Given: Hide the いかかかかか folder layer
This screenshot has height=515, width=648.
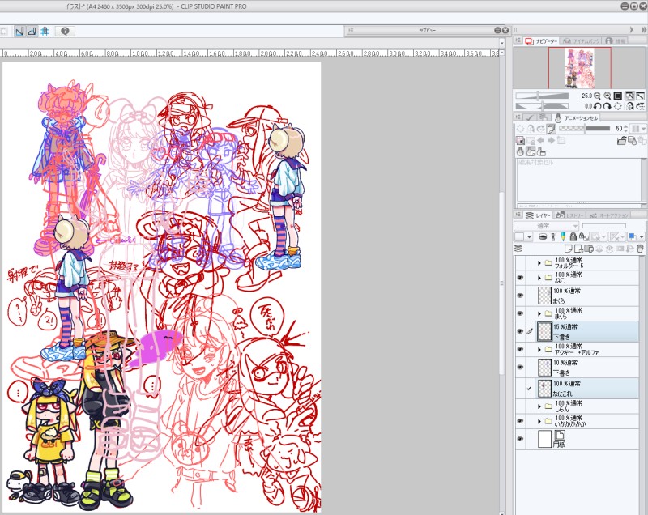Looking at the screenshot, I should coord(520,421).
